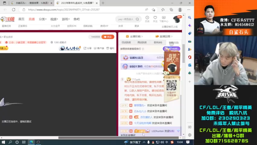Click the Edge icon in taskbar
Image resolution: width=257 pixels, height=145 pixels.
pyautogui.click(x=31, y=142)
